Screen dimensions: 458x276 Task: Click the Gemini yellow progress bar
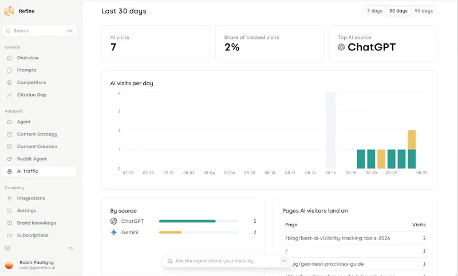170,232
